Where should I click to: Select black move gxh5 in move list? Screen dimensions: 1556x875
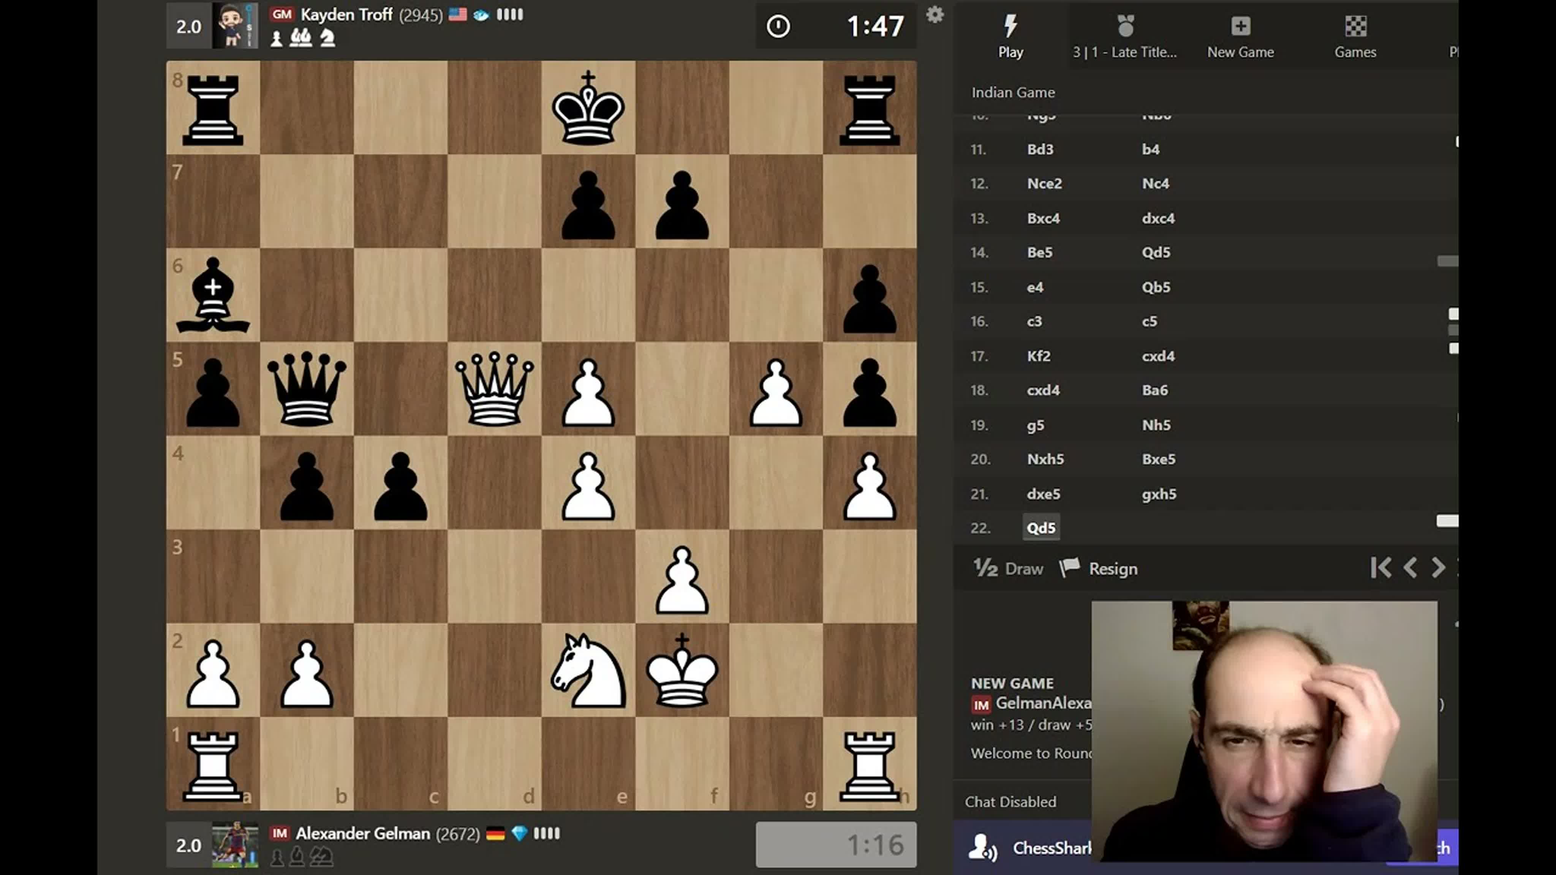[1159, 494]
